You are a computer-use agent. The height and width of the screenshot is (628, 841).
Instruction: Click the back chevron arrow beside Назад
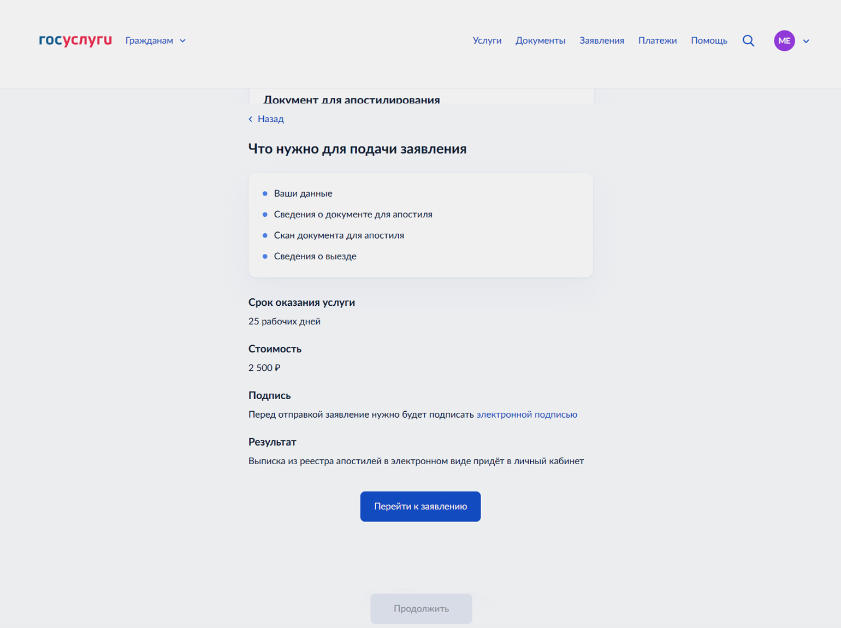tap(251, 119)
